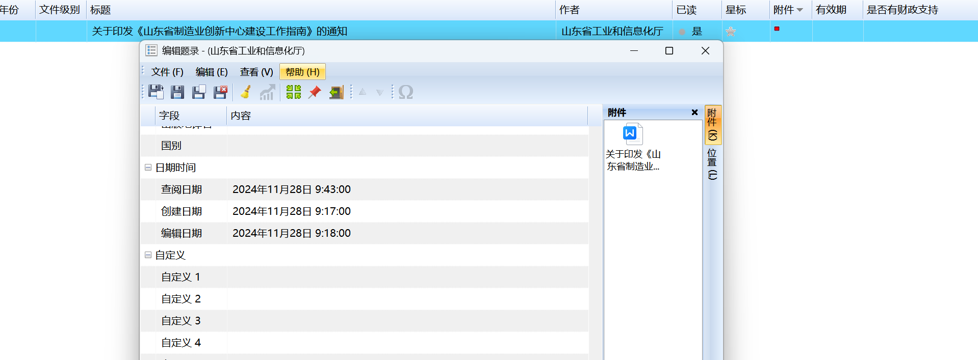
Task: Click the grey down triangle toolbar arrow
Action: 380,93
